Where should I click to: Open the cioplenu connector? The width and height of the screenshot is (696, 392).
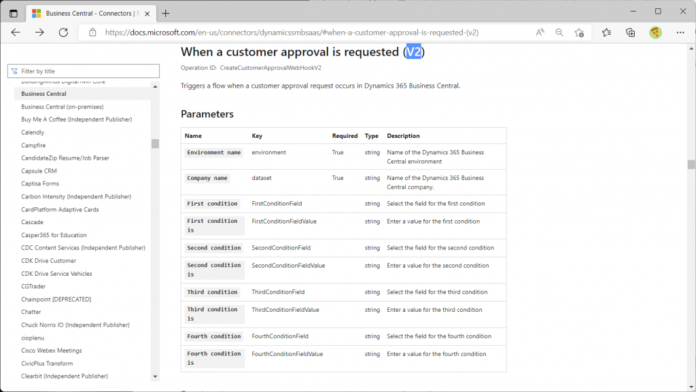pos(33,338)
